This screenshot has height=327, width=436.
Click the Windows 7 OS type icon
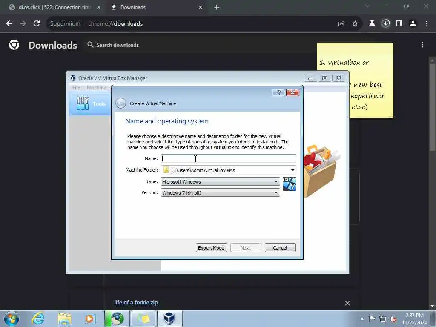(290, 184)
